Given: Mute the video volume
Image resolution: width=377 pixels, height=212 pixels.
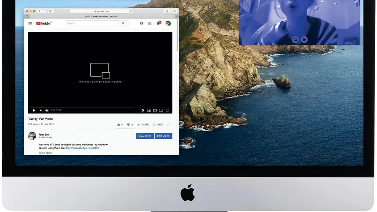Looking at the screenshot, I should pos(47,110).
